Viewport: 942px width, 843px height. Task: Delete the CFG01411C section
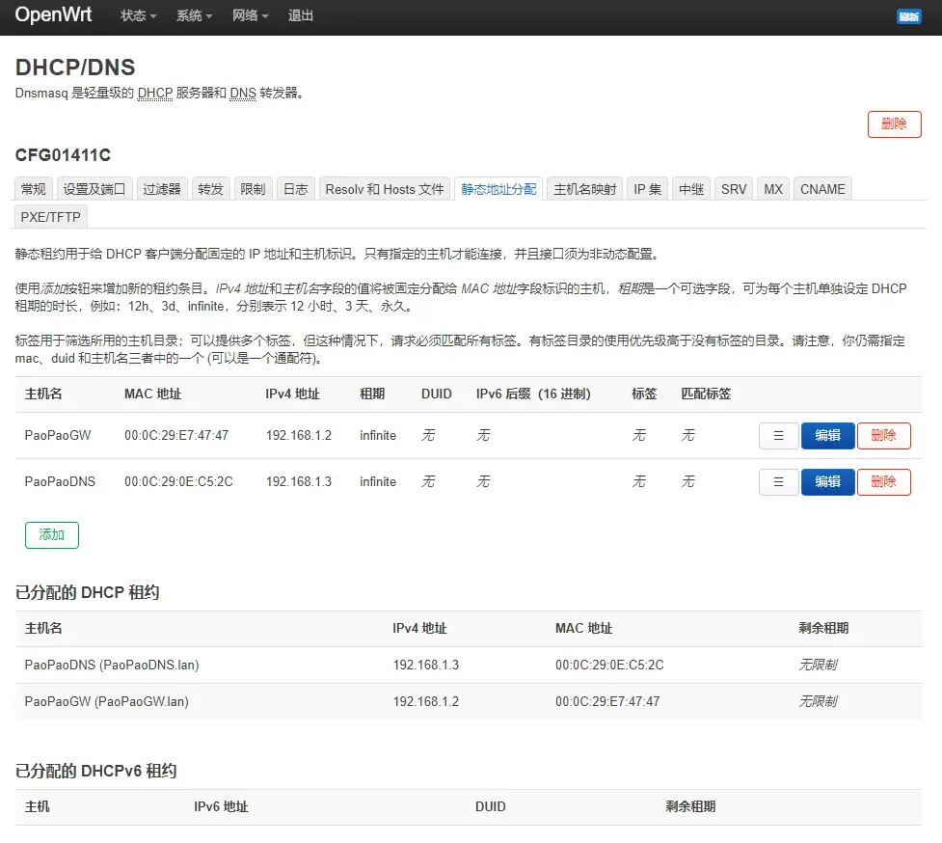tap(894, 124)
